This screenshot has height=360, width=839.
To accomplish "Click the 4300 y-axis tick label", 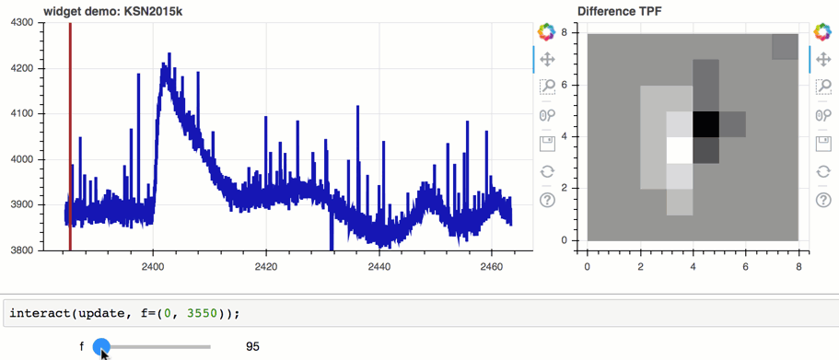I will pos(22,22).
